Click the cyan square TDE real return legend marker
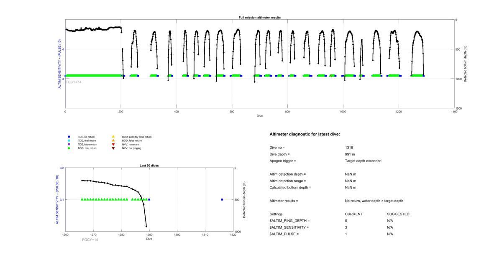 69,140
